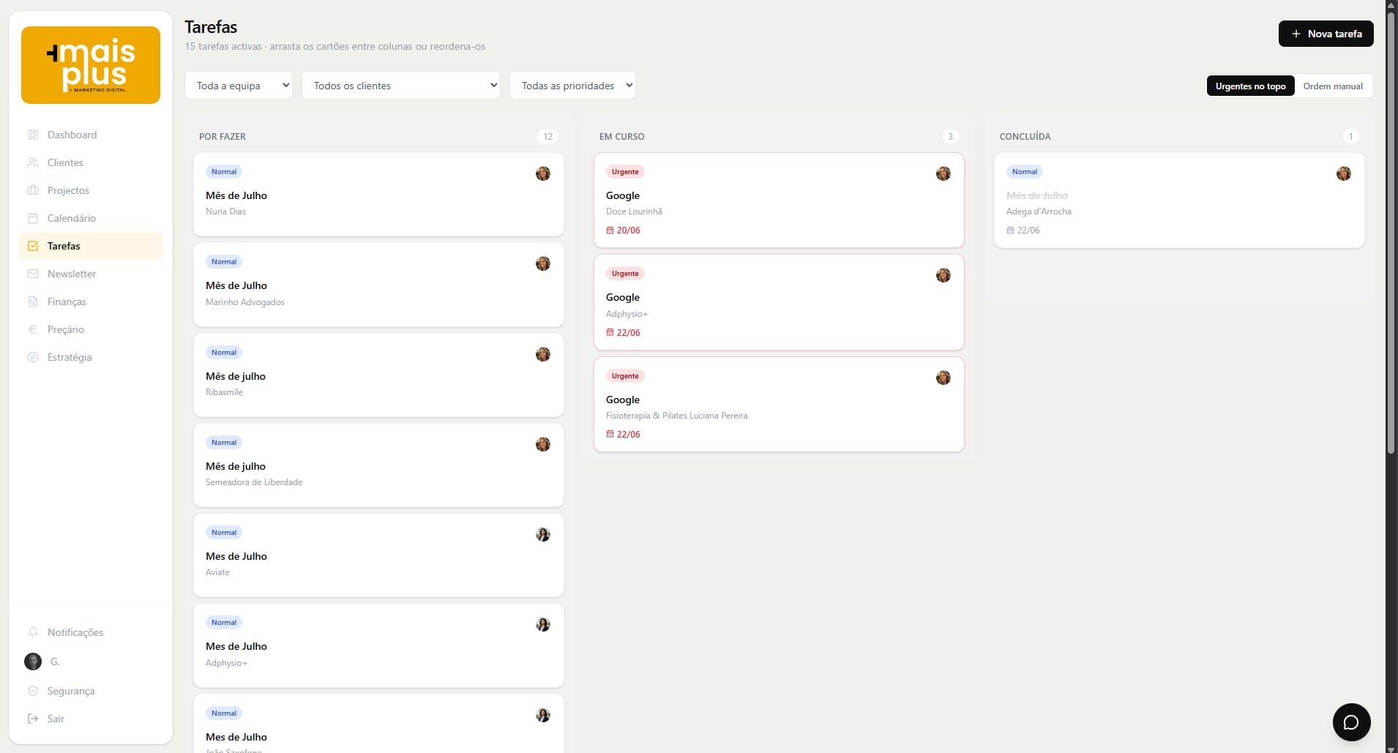Open Estratégia page

pos(91,357)
